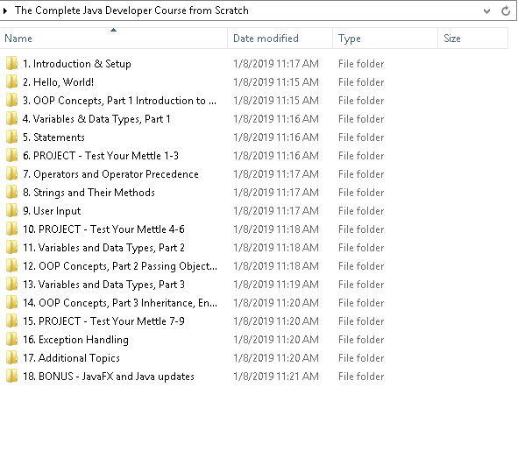Viewport: 518px width, 451px height.
Task: Click the folder icon for Exception Handling
Action: [11, 339]
